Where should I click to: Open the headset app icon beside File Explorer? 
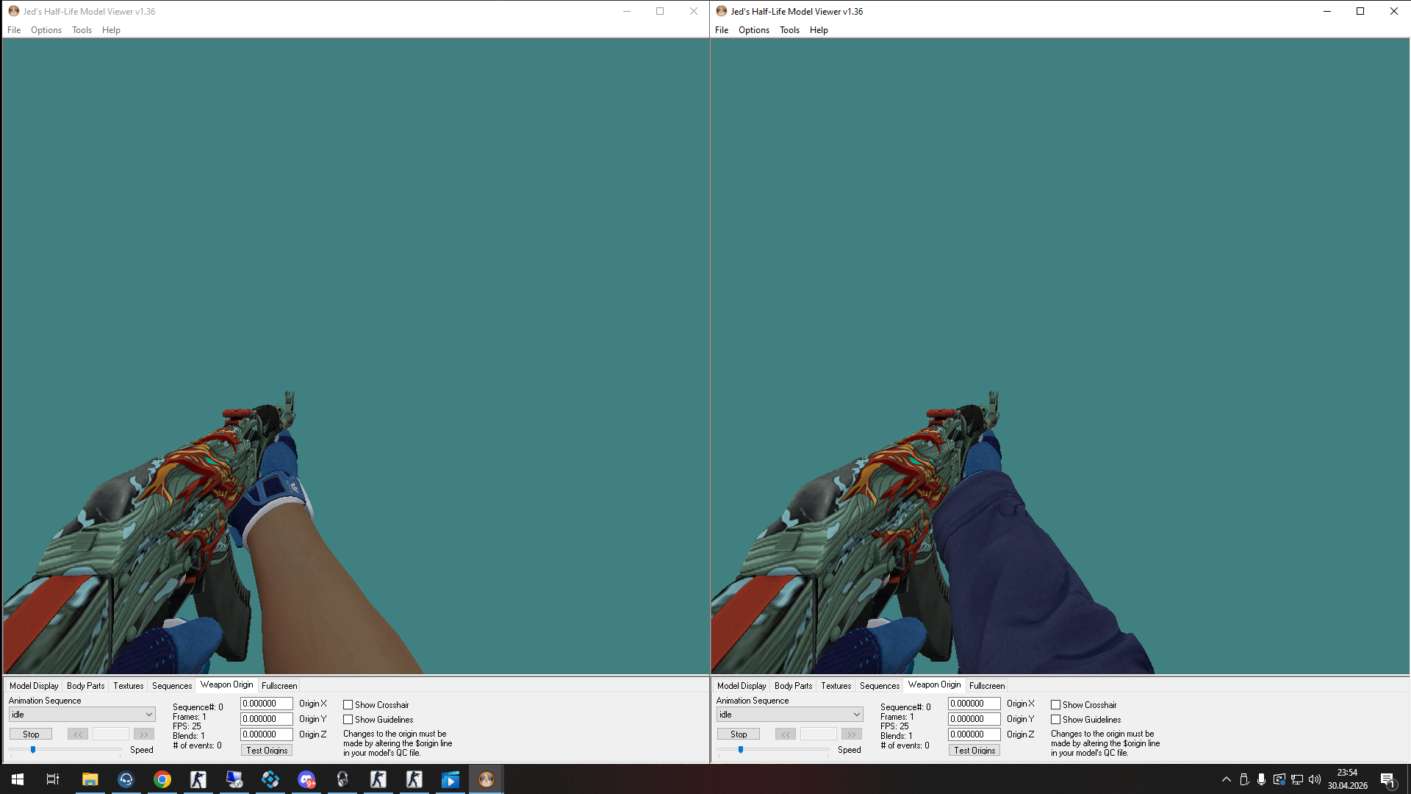tap(126, 779)
